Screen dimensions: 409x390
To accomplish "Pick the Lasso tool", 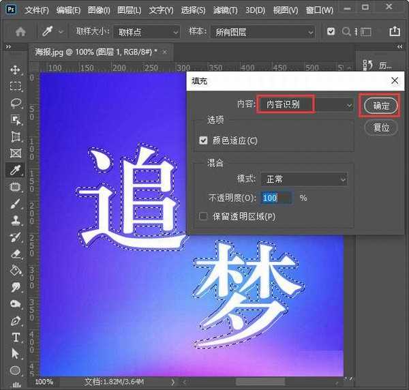I will point(16,104).
